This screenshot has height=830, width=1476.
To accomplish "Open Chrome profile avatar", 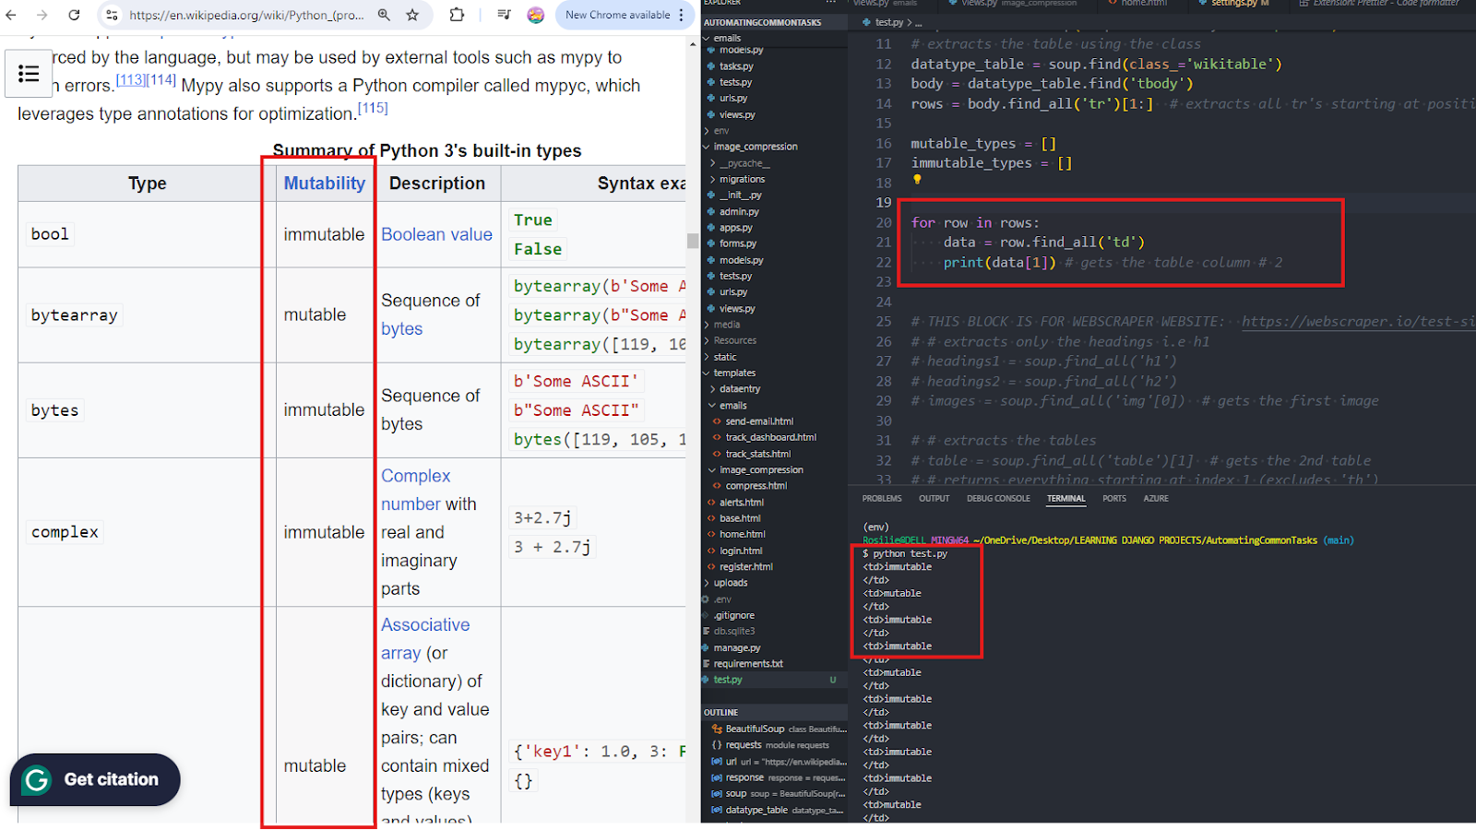I will coord(535,15).
